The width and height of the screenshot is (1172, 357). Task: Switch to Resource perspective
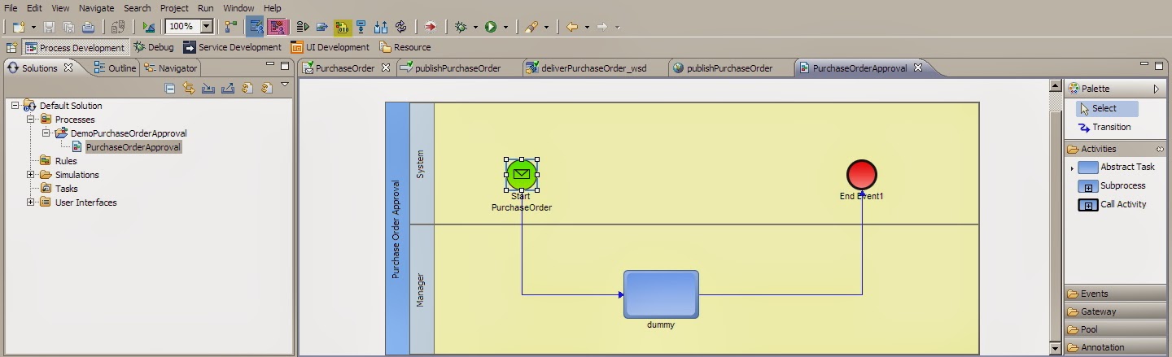(405, 47)
